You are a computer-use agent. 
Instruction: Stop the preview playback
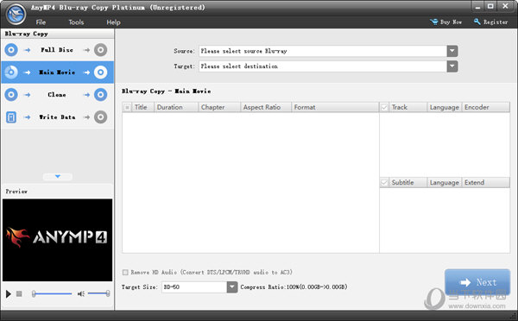click(x=19, y=293)
